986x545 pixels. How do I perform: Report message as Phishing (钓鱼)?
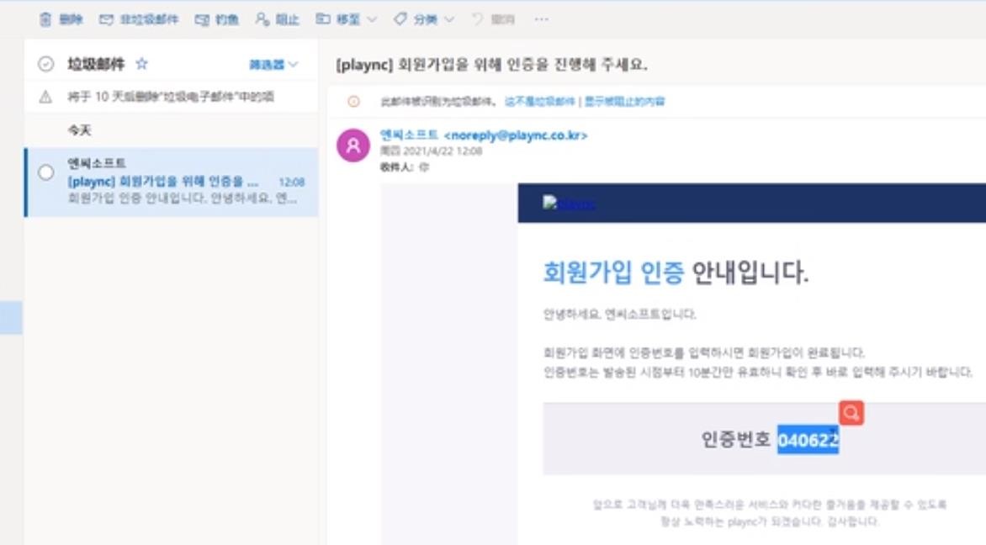pos(216,19)
